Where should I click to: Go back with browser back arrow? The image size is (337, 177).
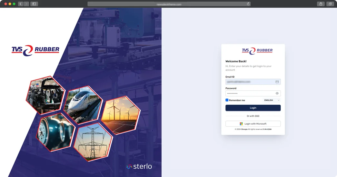21,4
